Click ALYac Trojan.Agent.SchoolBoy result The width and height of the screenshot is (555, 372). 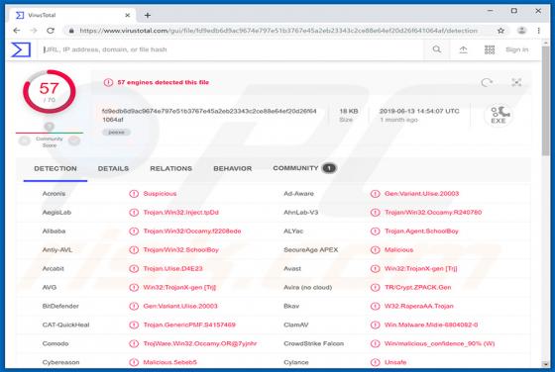click(x=421, y=232)
